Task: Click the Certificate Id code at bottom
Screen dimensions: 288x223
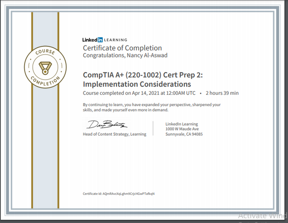Action: [119, 194]
